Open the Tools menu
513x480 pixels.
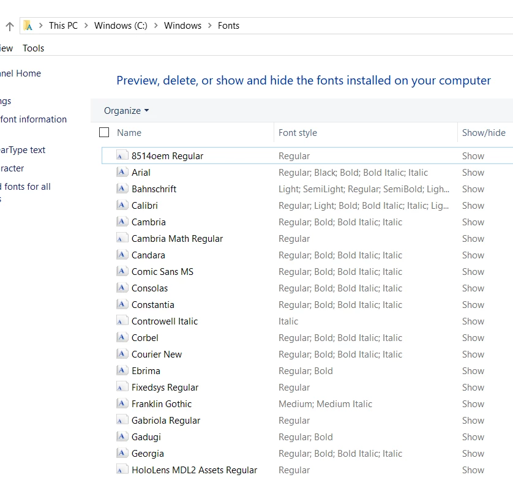coord(34,48)
